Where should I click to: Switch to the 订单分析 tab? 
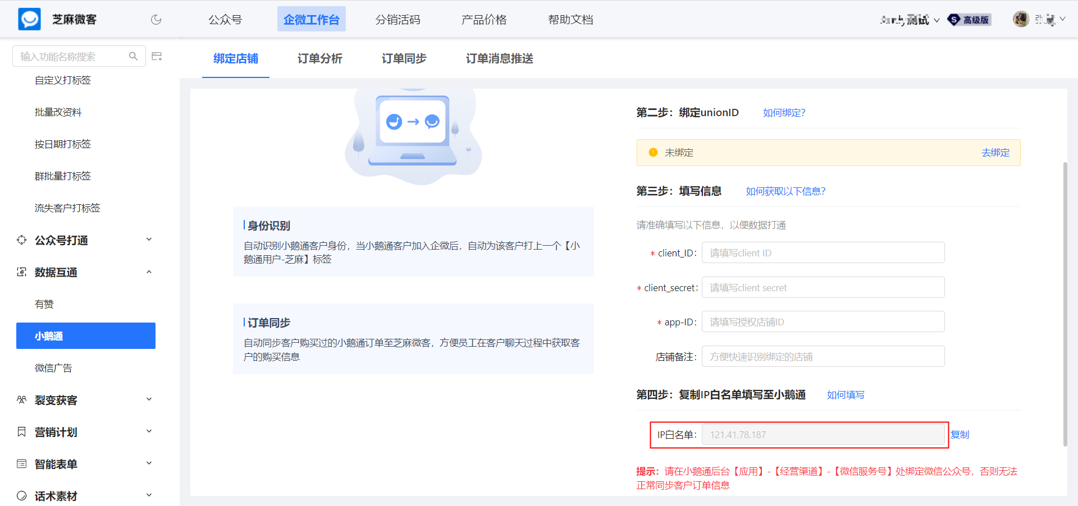(x=320, y=58)
